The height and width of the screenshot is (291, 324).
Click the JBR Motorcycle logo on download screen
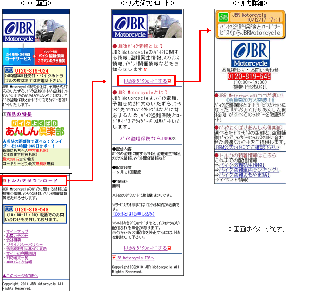(x=130, y=26)
